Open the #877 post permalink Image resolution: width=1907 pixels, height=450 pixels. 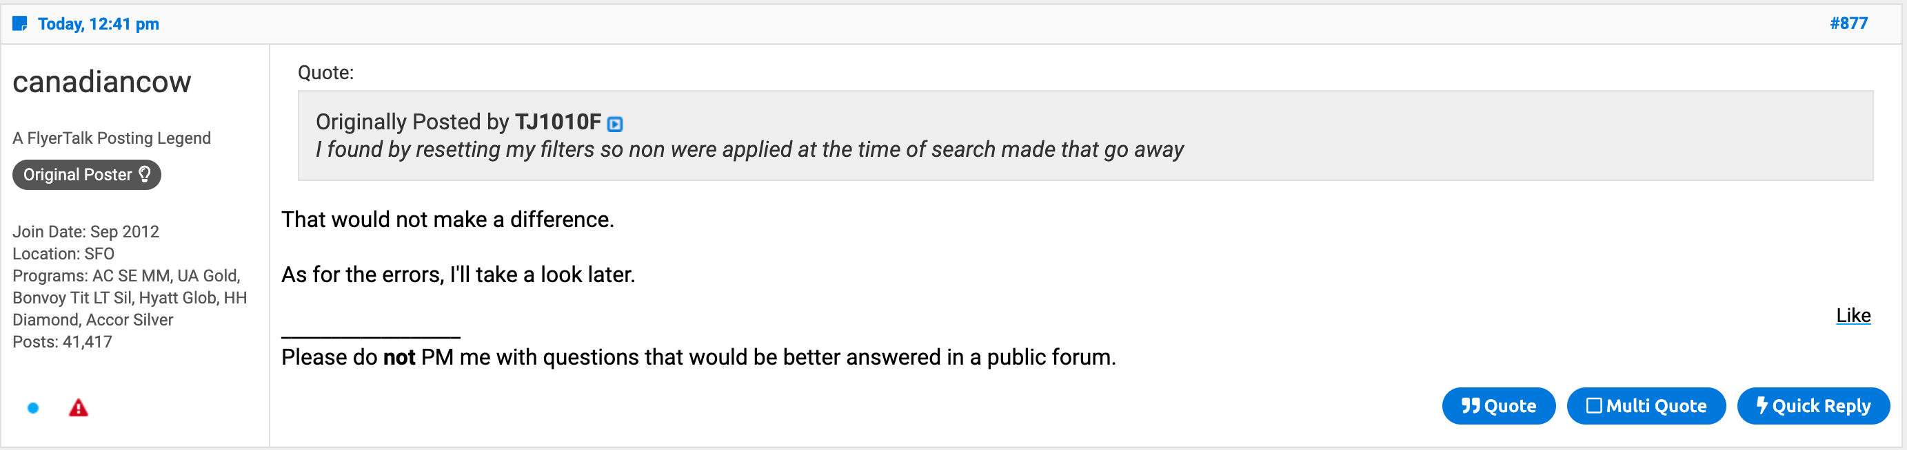(x=1848, y=23)
